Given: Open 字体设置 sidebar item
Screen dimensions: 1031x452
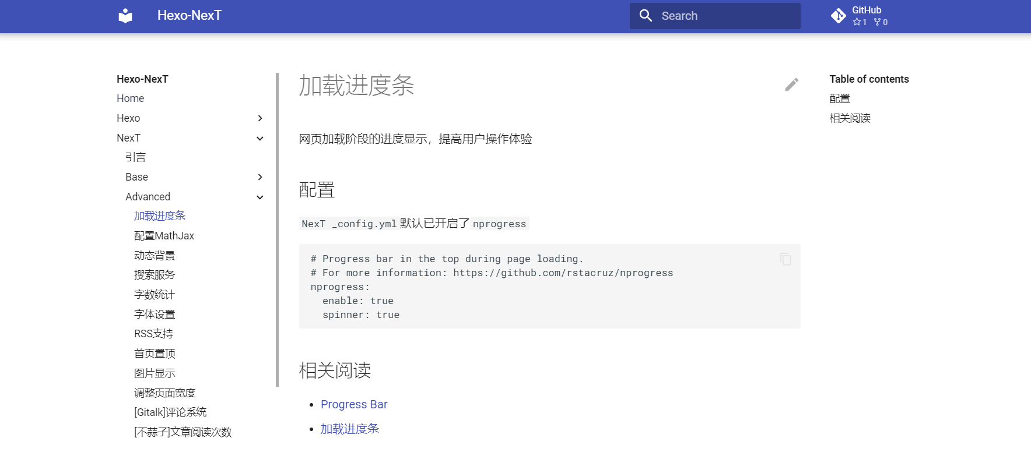Looking at the screenshot, I should (x=155, y=315).
